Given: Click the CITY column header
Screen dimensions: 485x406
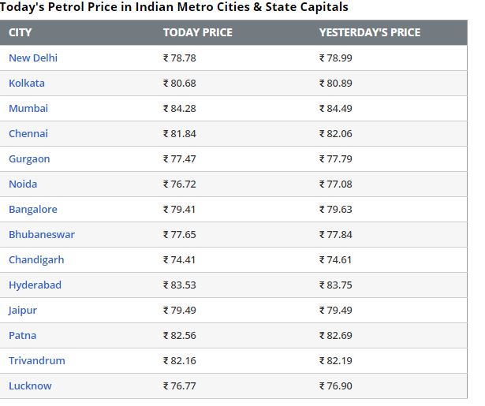Looking at the screenshot, I should tap(20, 32).
